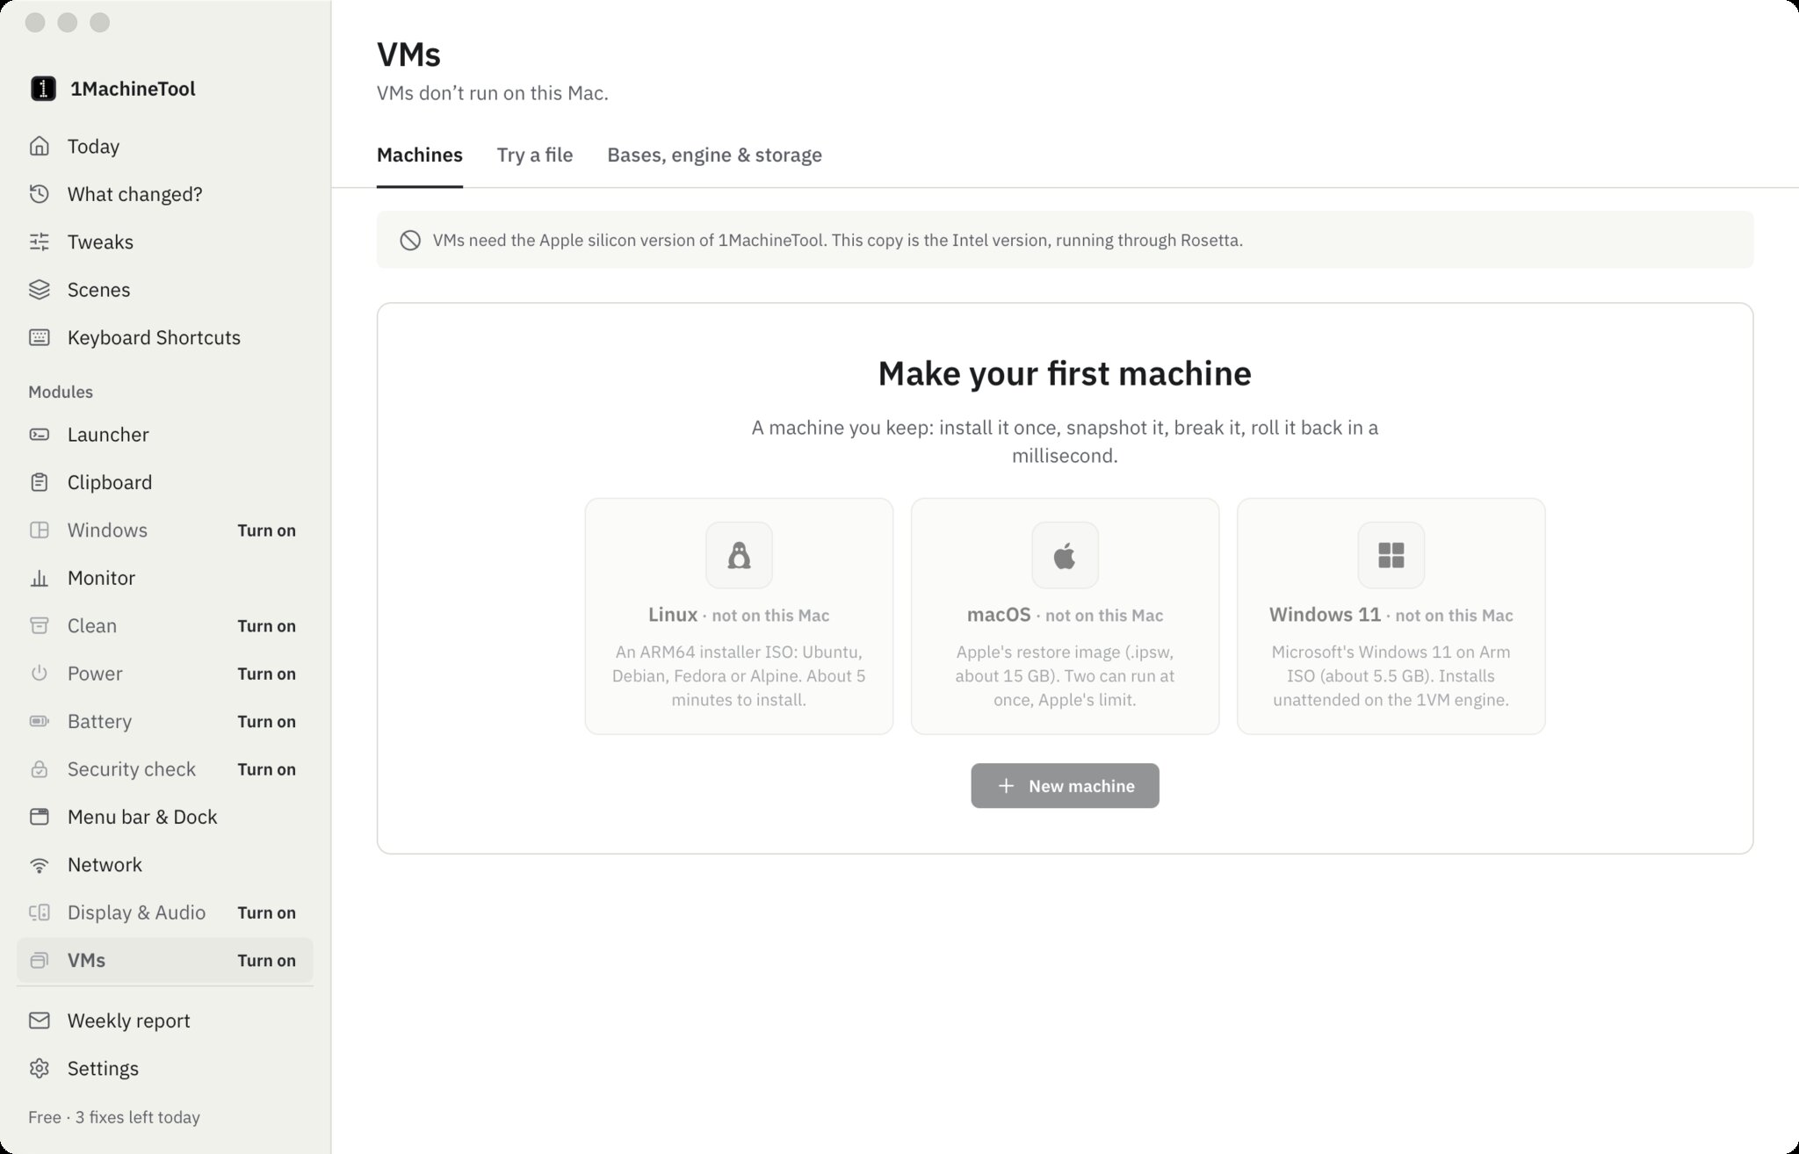Select the Display & Audio icon
Screen dimensions: 1799x1154
click(40, 912)
